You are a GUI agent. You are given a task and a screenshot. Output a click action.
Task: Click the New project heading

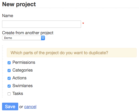tap(19, 4)
